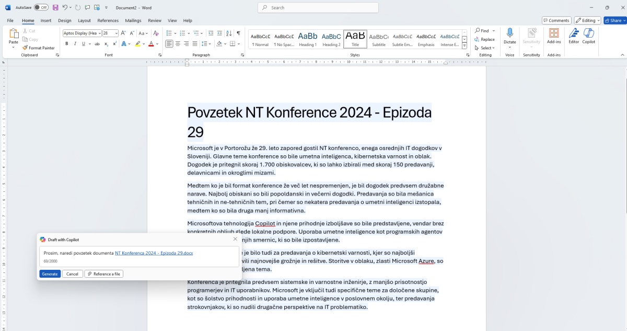
Task: Open the File menu
Action: (x=10, y=20)
